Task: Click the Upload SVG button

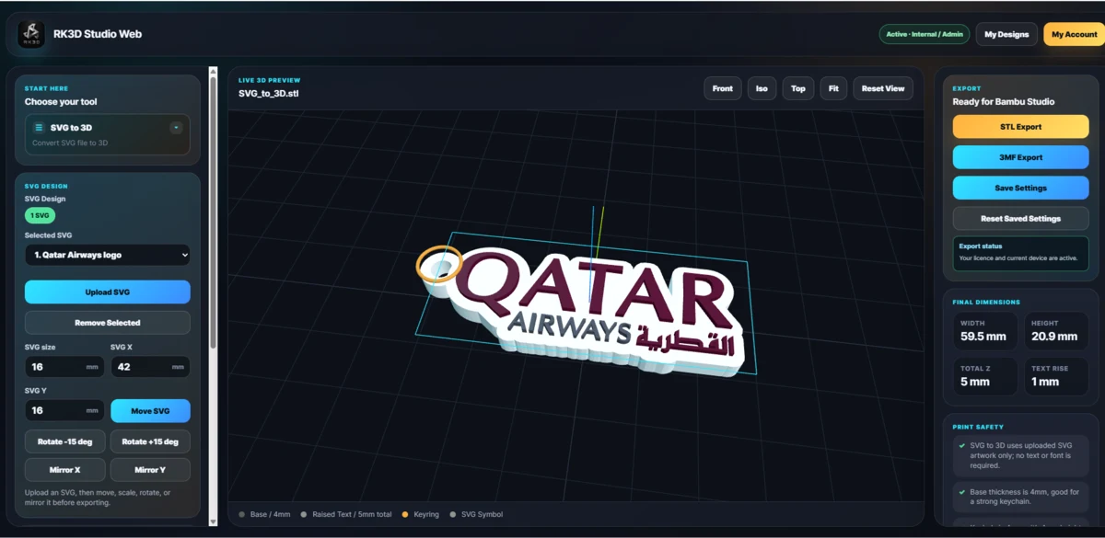Action: coord(108,292)
